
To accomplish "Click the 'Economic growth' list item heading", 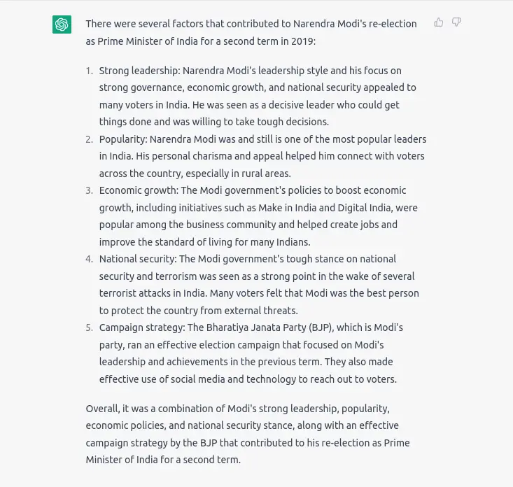I will [x=139, y=190].
